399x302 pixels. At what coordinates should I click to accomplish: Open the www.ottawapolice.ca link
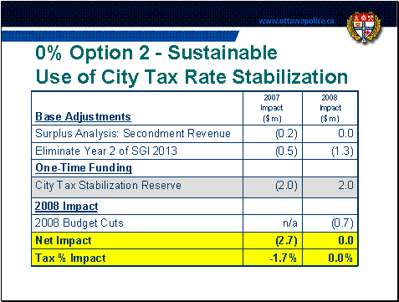coord(296,21)
